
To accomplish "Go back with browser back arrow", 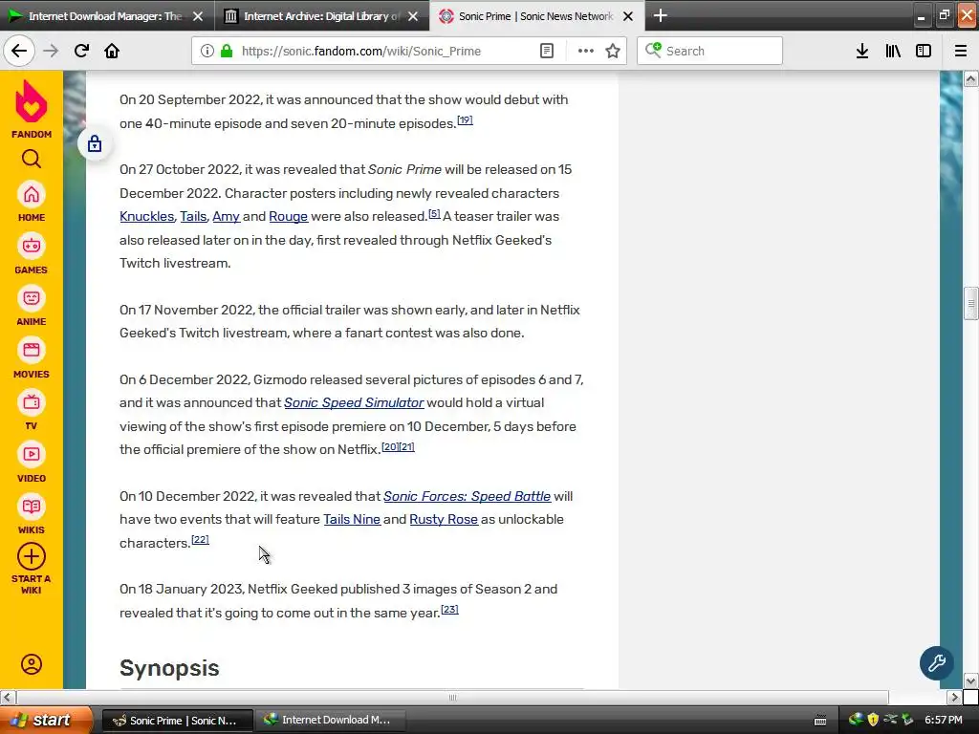I will (19, 51).
